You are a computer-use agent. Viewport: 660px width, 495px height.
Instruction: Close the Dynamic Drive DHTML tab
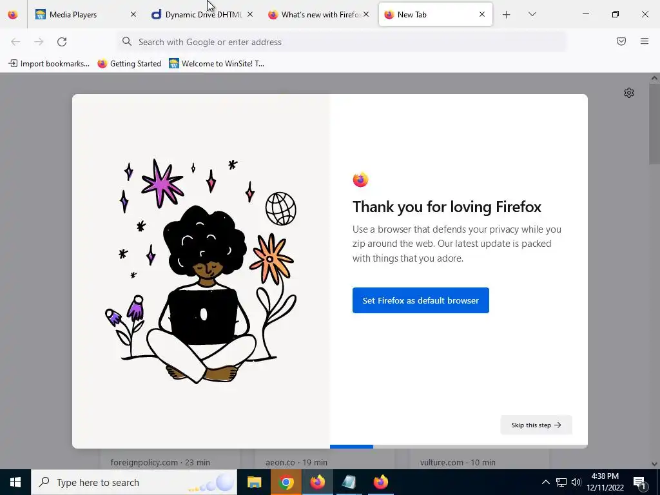[x=249, y=14]
